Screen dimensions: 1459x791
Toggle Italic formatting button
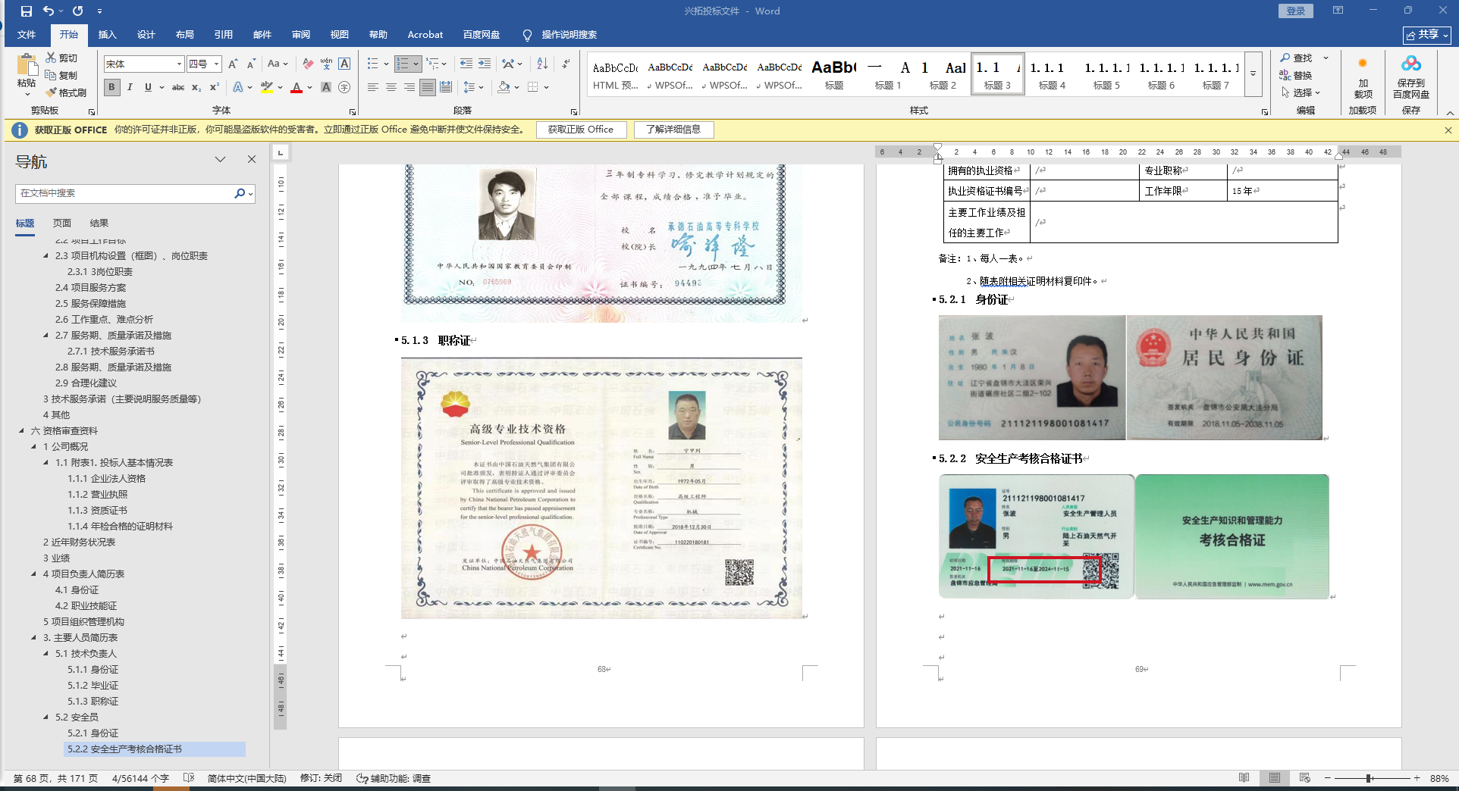(130, 87)
